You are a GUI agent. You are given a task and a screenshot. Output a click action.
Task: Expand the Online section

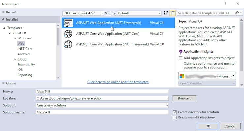[3, 83]
